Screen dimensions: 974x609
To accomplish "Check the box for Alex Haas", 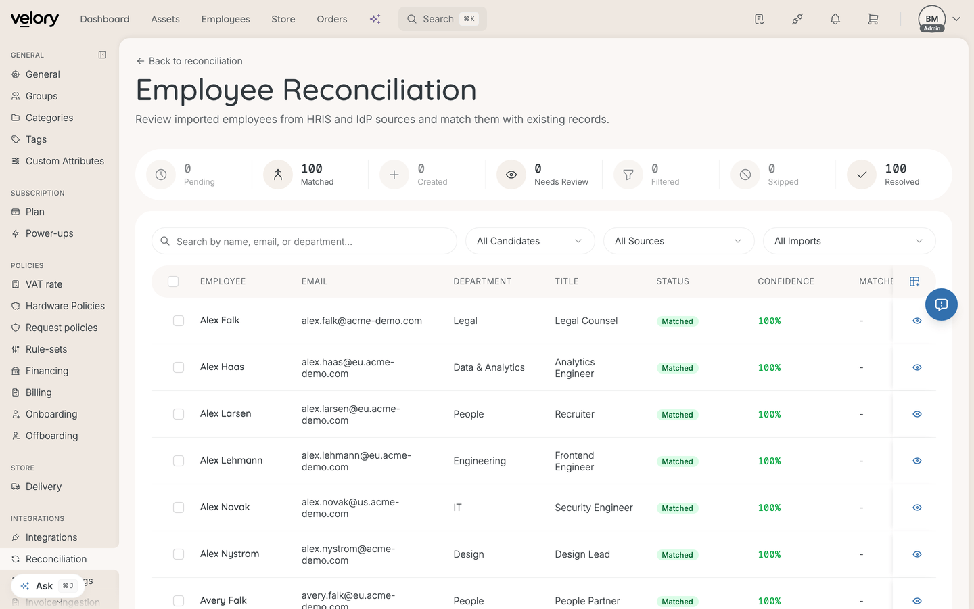I will coord(179,367).
